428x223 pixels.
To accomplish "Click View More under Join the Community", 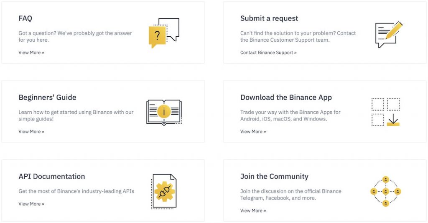I will 253,210.
